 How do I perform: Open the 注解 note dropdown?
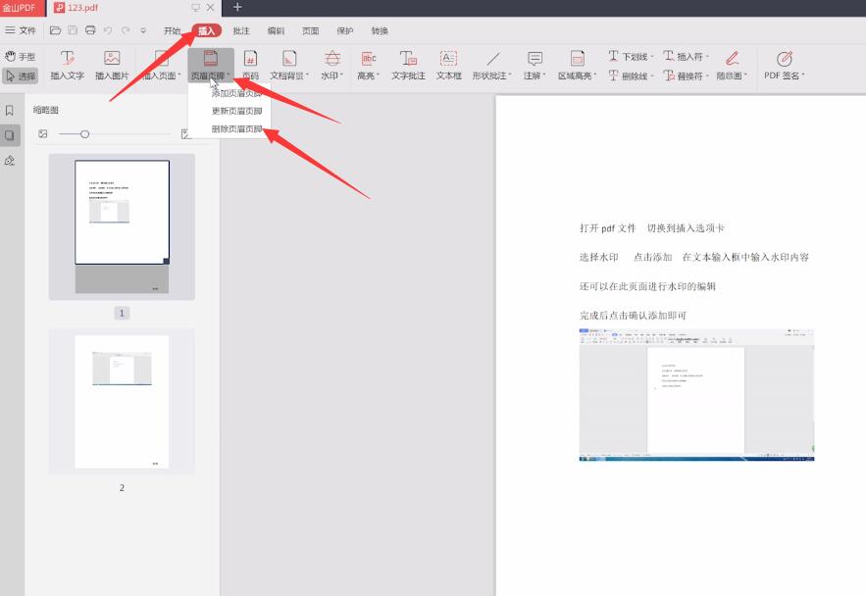[x=535, y=66]
